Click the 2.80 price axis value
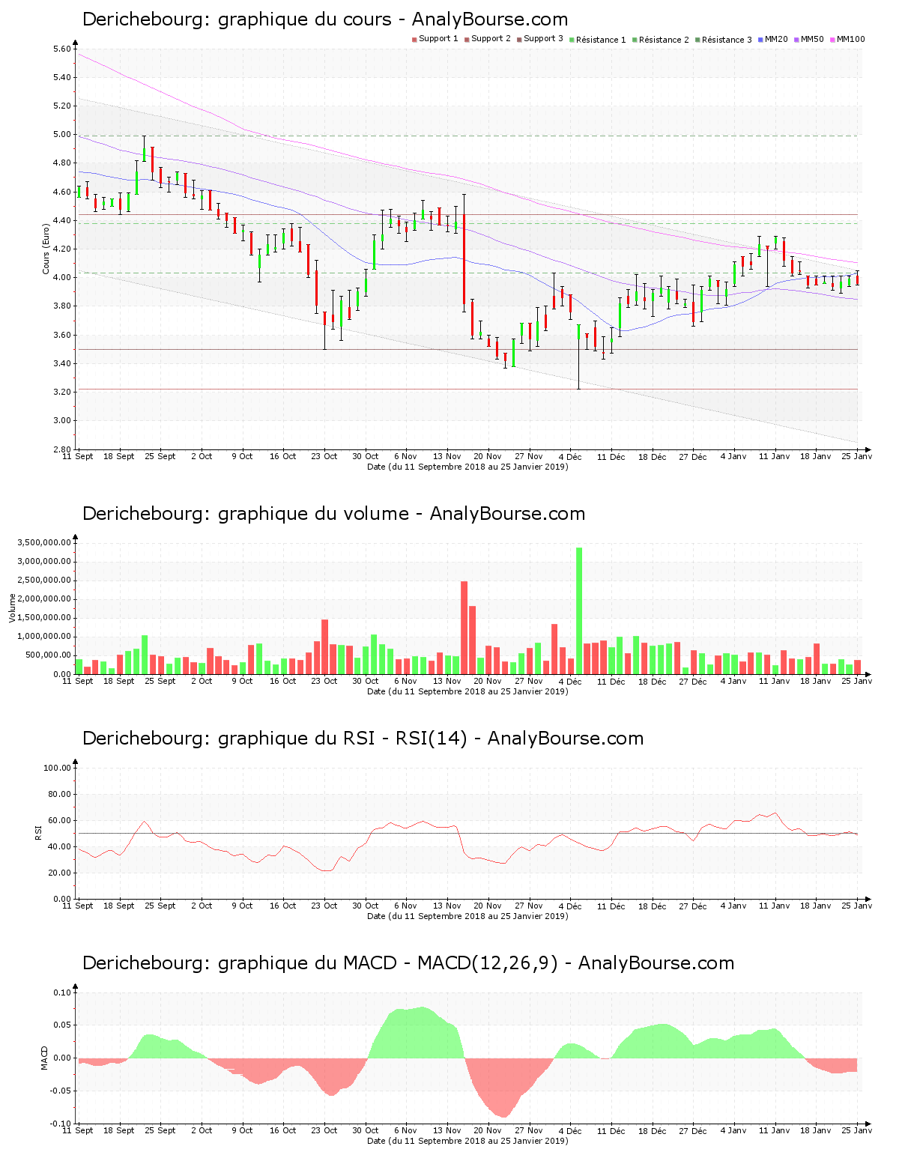 click(62, 449)
